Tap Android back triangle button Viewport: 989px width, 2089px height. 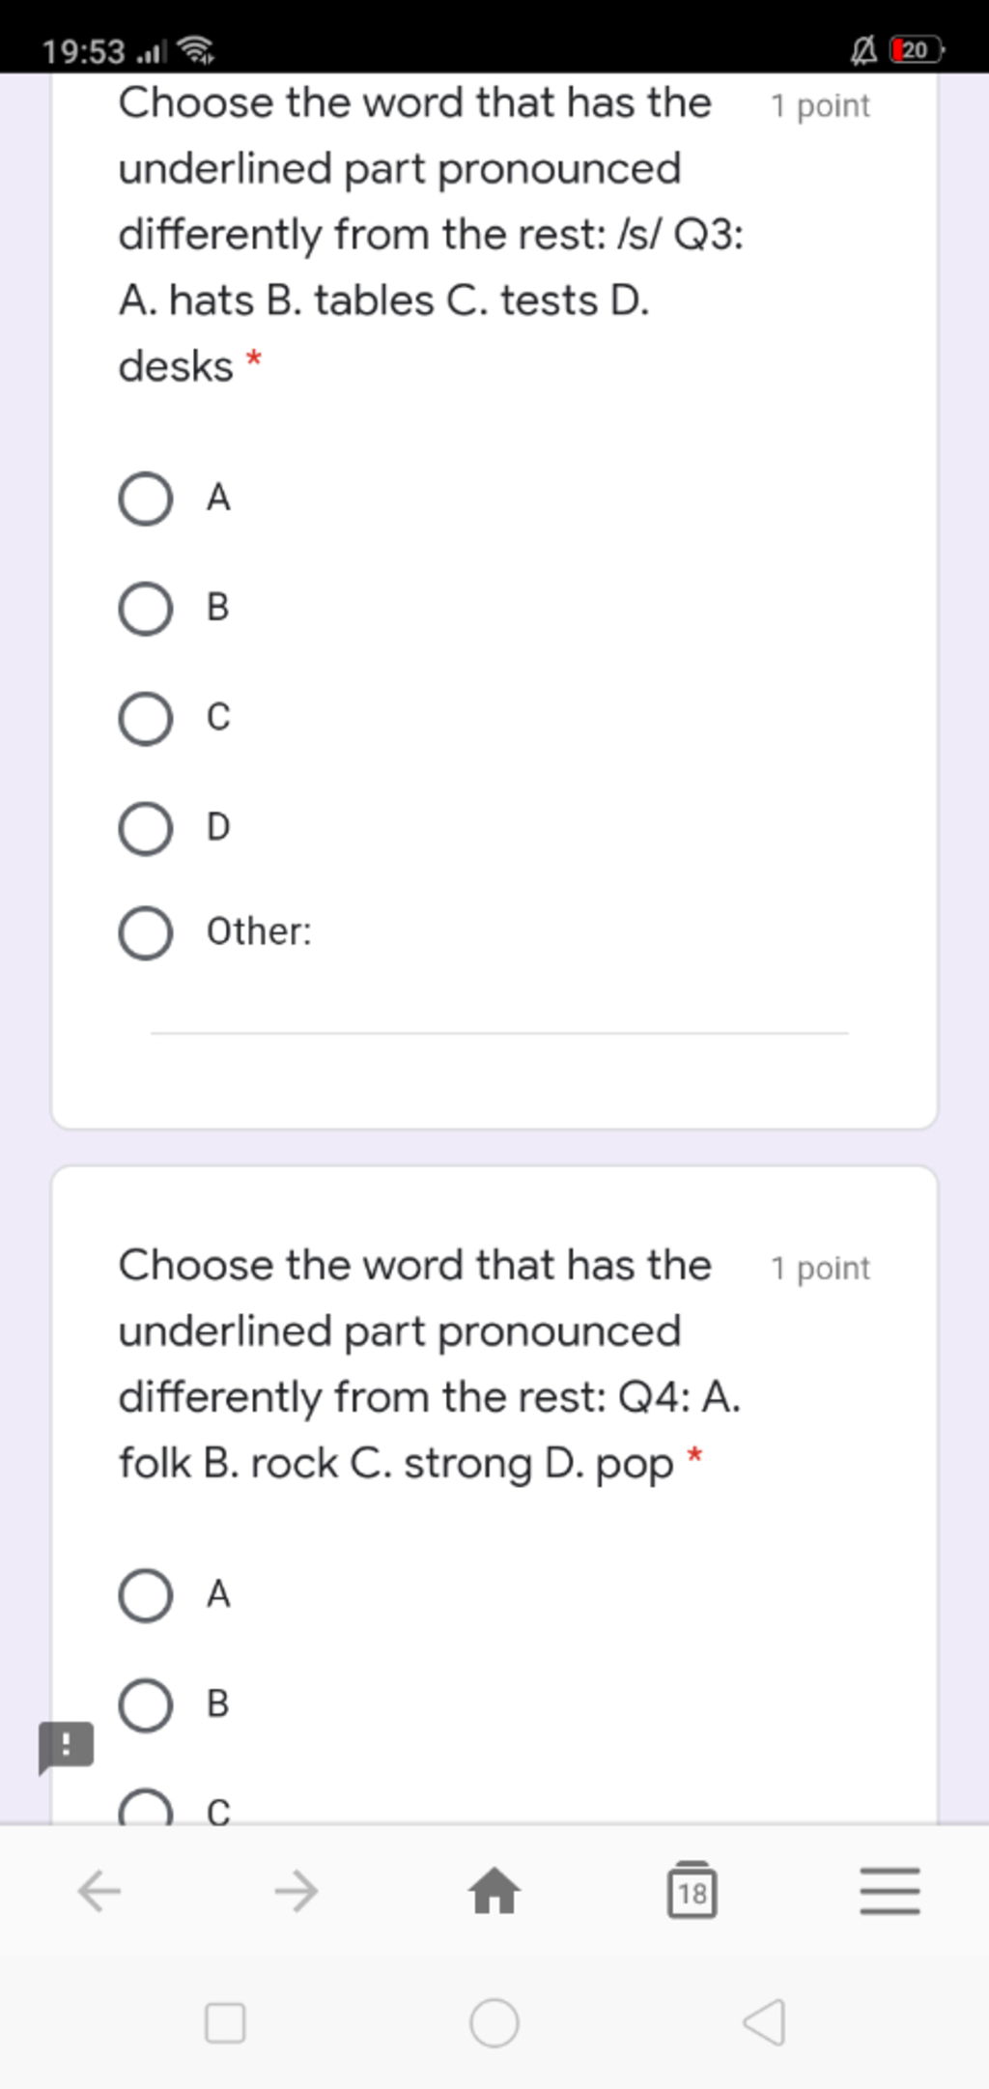click(x=764, y=2022)
